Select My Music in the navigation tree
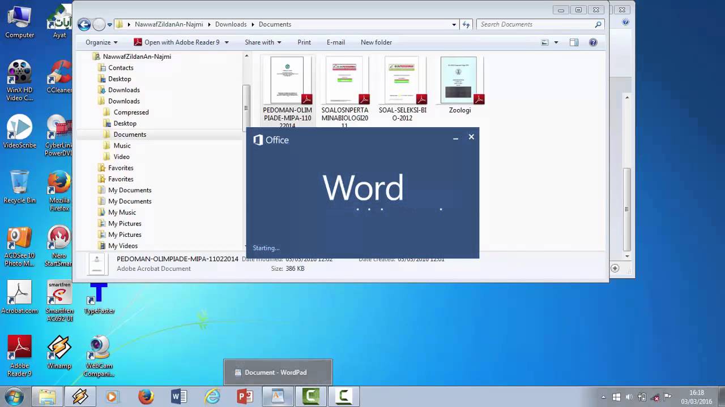The height and width of the screenshot is (407, 725). [x=122, y=213]
